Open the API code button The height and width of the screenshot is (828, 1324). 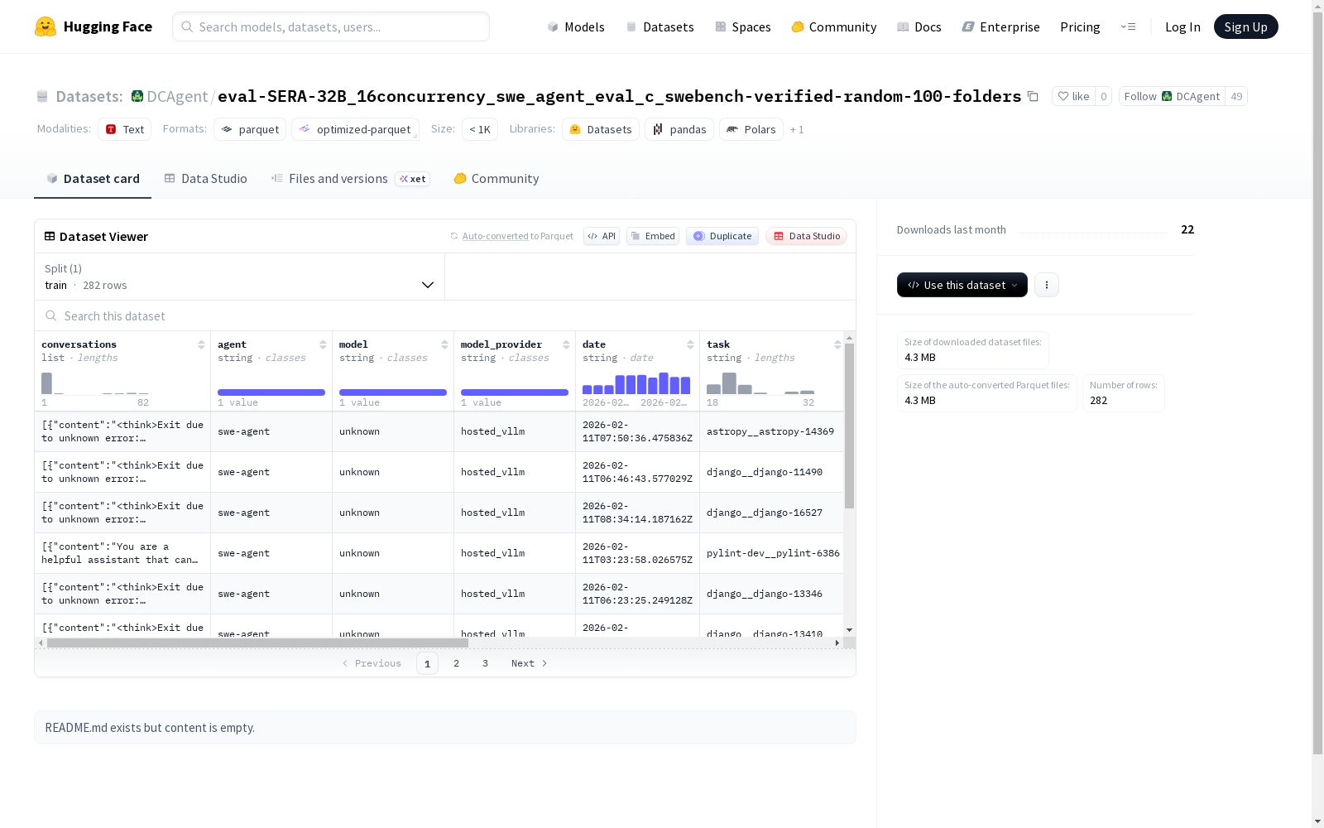pyautogui.click(x=602, y=236)
